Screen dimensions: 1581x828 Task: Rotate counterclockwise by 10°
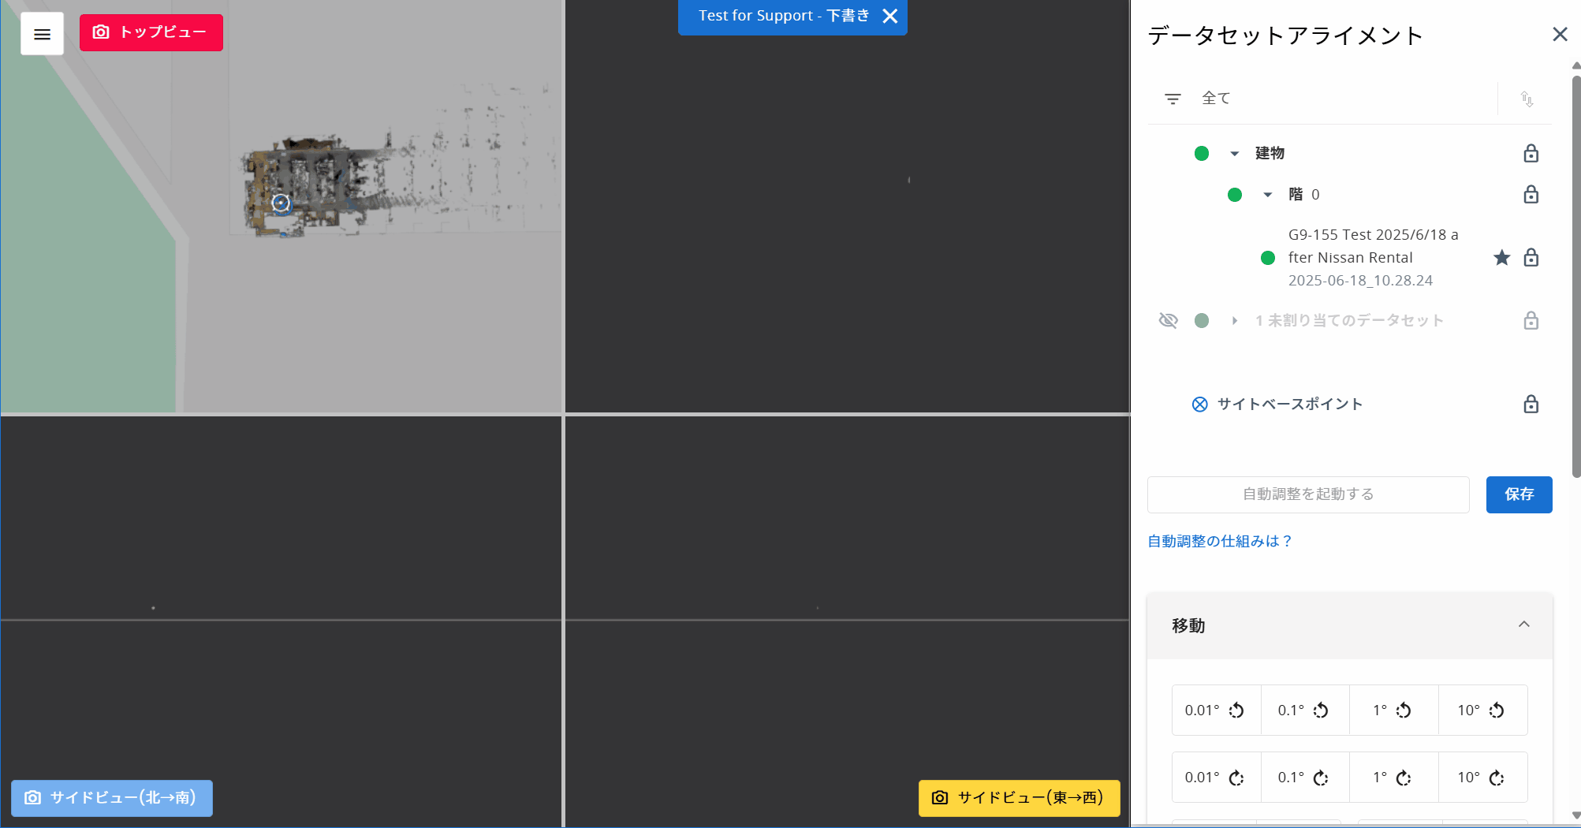tap(1482, 711)
